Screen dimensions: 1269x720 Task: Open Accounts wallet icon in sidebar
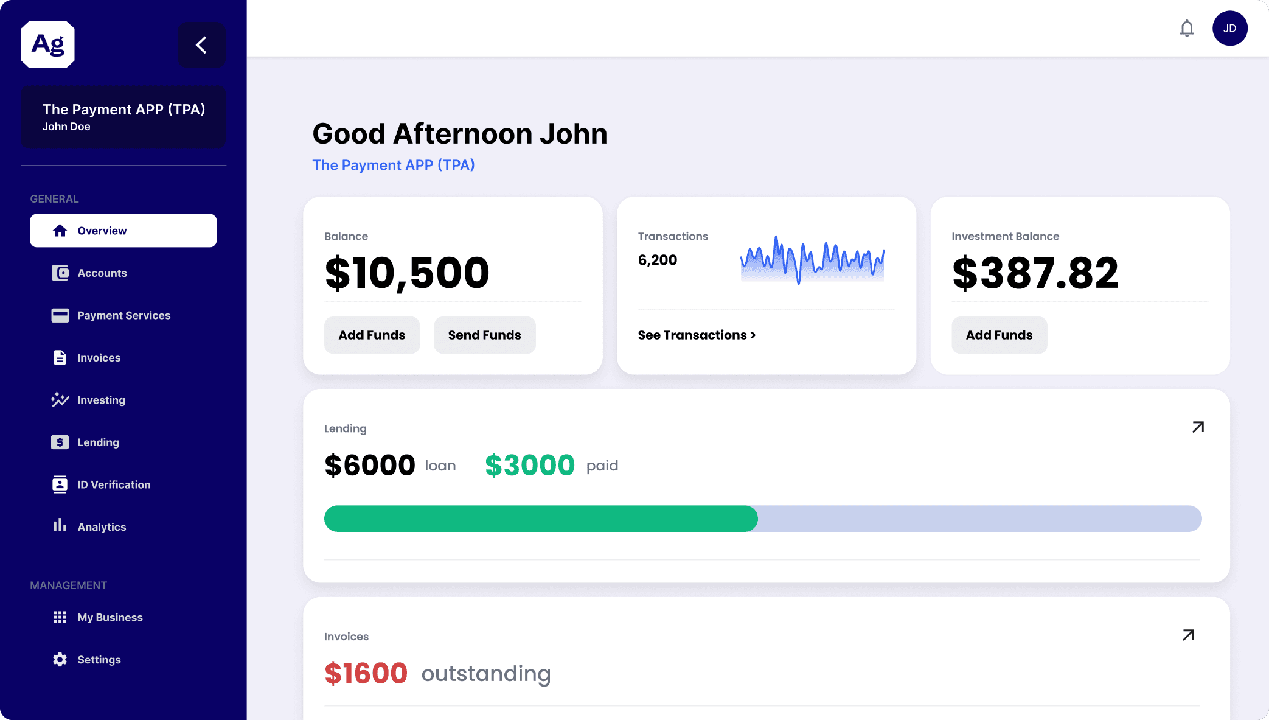click(x=60, y=273)
